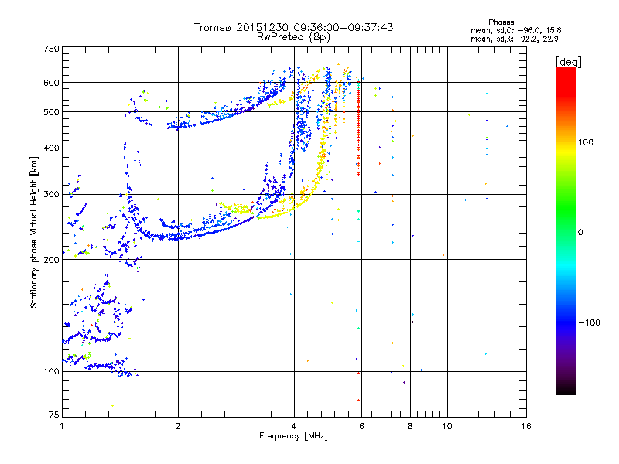This screenshot has height=464, width=619.
Task: Click the 'mean, sd,O: -96.0, 15.8' line
Action: (515, 30)
